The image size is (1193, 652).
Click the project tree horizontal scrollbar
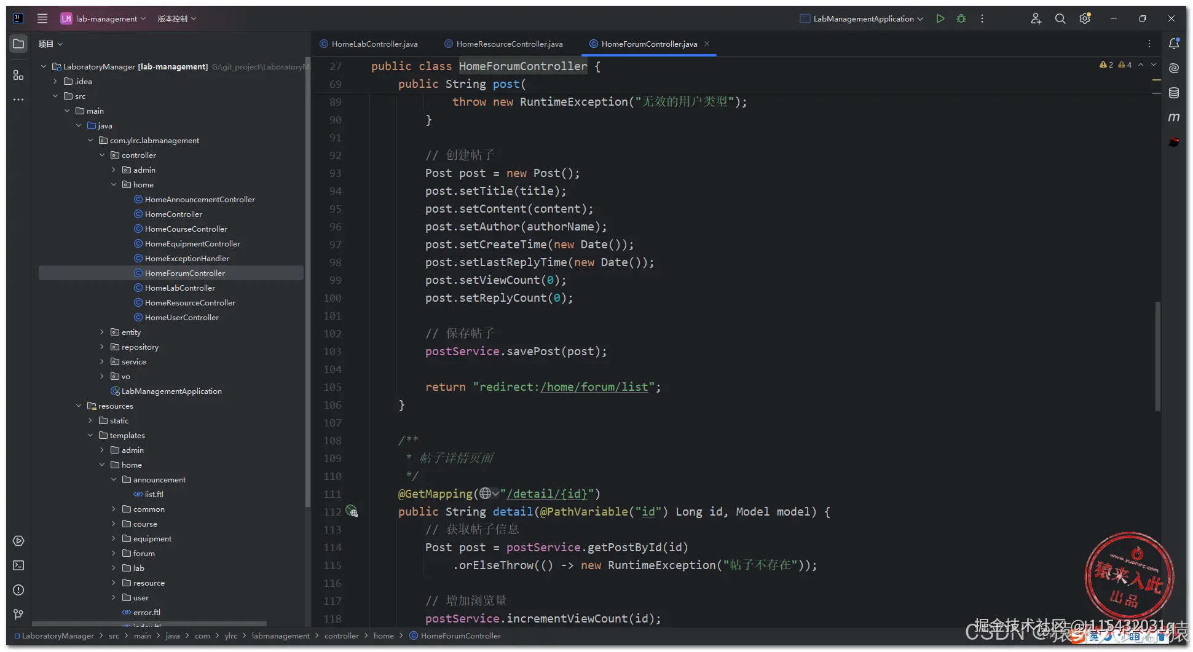click(x=149, y=623)
